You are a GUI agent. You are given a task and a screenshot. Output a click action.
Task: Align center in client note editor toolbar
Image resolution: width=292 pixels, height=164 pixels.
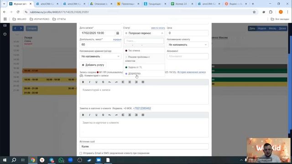[130, 115]
